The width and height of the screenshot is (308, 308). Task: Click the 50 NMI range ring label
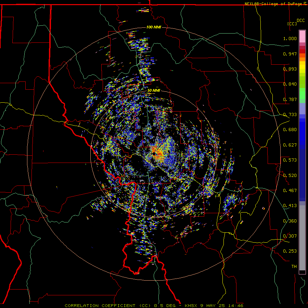coord(154,90)
